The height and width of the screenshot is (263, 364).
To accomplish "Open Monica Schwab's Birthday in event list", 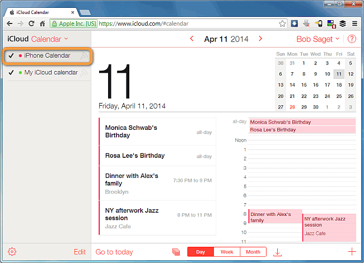I will 157,131.
